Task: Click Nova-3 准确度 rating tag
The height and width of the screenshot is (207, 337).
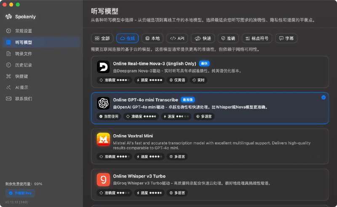Action: click(114, 80)
